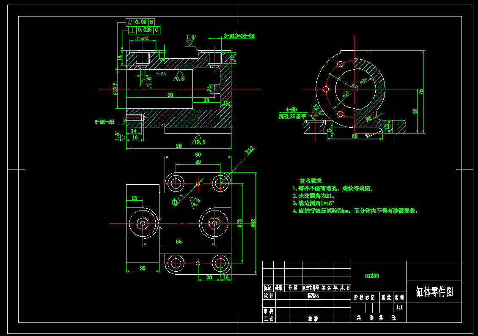
Task: Select requirement line 4 about 油压试验
Action: point(355,210)
